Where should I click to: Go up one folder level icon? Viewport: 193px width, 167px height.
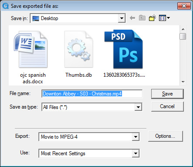click(142, 18)
